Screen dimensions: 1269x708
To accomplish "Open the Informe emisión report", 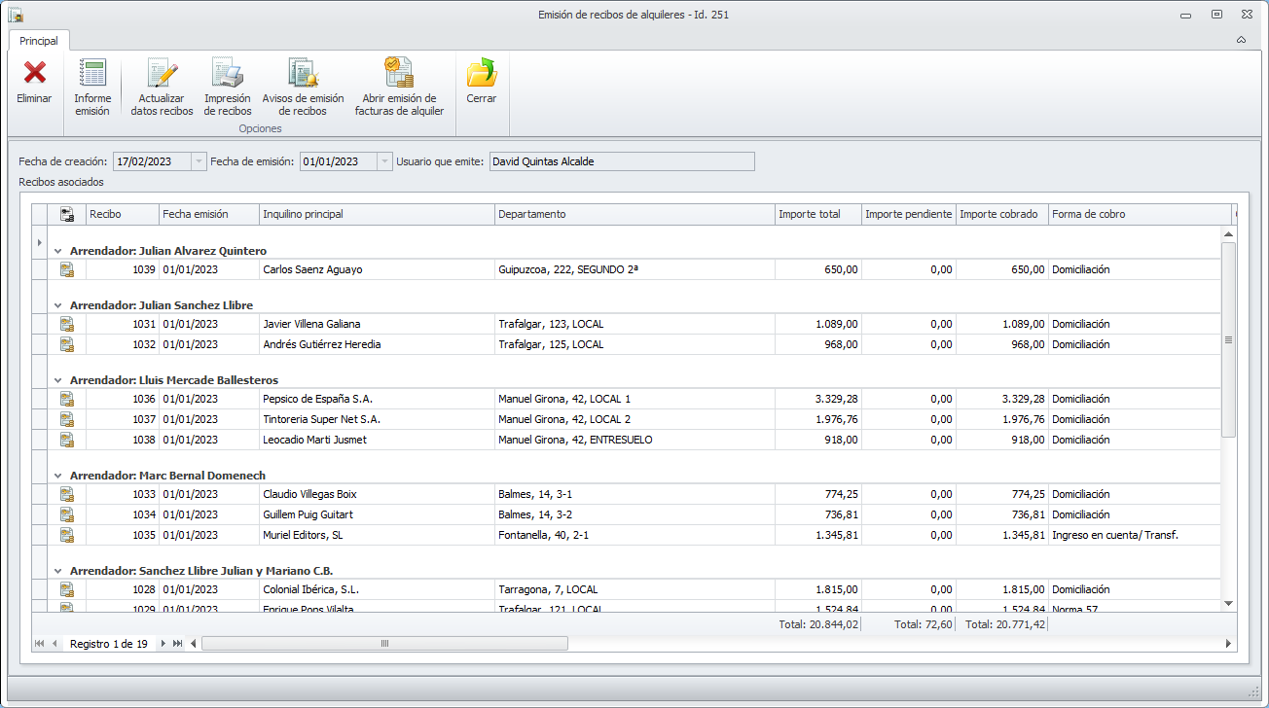I will [92, 74].
